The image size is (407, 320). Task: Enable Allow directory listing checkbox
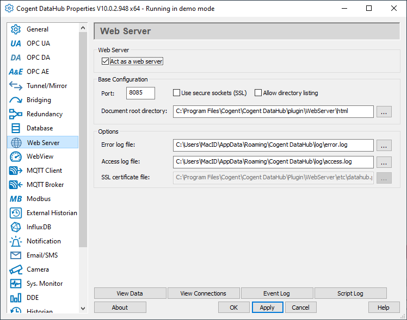pos(258,93)
